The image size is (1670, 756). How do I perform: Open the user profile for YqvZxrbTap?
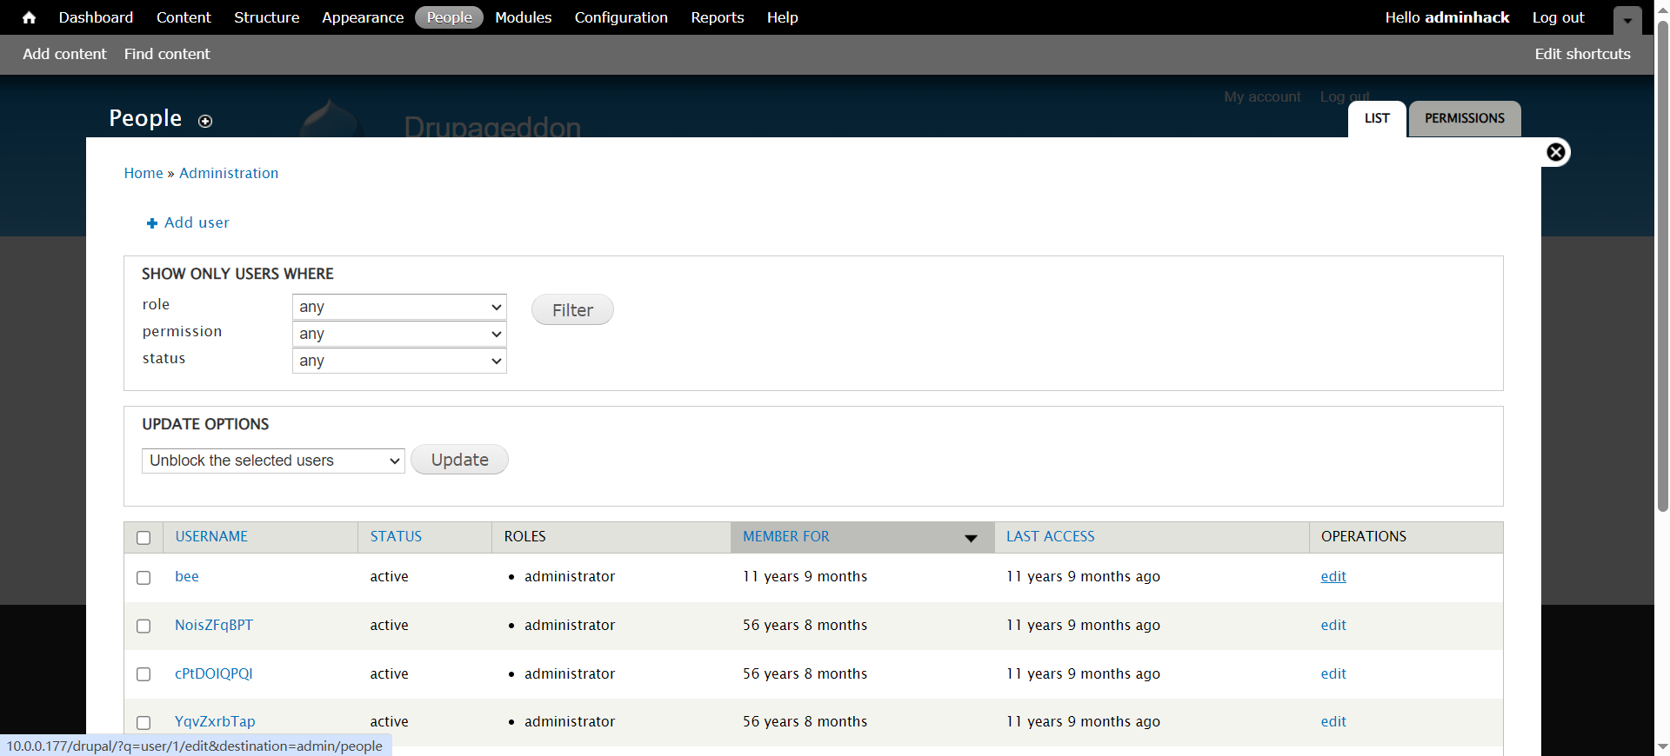(x=215, y=722)
